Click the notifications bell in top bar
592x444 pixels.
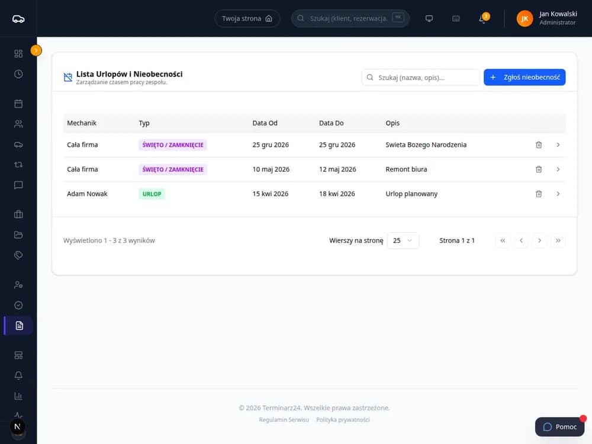(483, 18)
